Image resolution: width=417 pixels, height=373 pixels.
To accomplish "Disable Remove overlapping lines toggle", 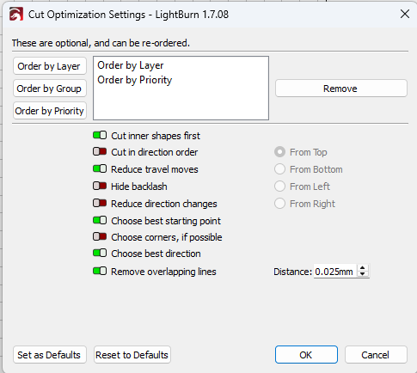I will point(100,271).
